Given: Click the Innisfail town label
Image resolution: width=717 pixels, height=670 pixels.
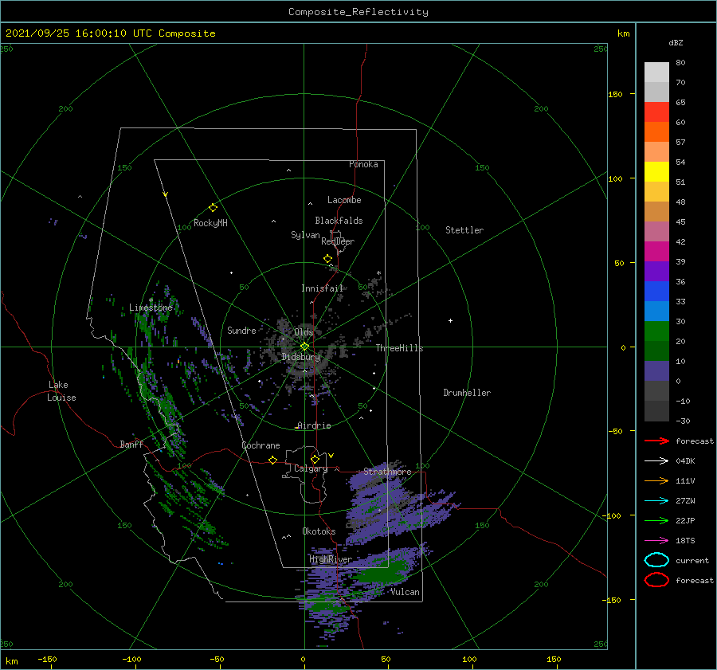Looking at the screenshot, I should (322, 288).
